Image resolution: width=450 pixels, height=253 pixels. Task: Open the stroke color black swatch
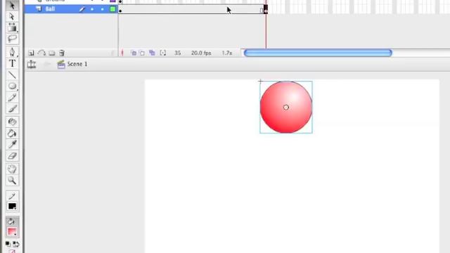pyautogui.click(x=12, y=206)
